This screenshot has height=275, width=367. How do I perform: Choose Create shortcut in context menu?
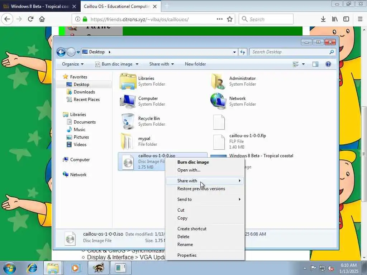192,229
